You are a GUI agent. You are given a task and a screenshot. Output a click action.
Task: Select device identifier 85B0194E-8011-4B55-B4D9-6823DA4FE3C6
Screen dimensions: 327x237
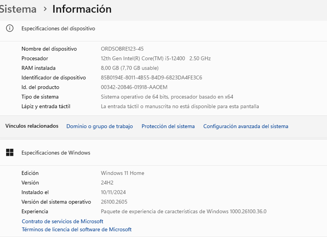151,77
